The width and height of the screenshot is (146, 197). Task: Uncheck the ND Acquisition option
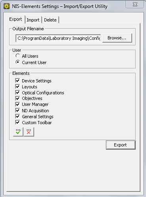pos(17,110)
